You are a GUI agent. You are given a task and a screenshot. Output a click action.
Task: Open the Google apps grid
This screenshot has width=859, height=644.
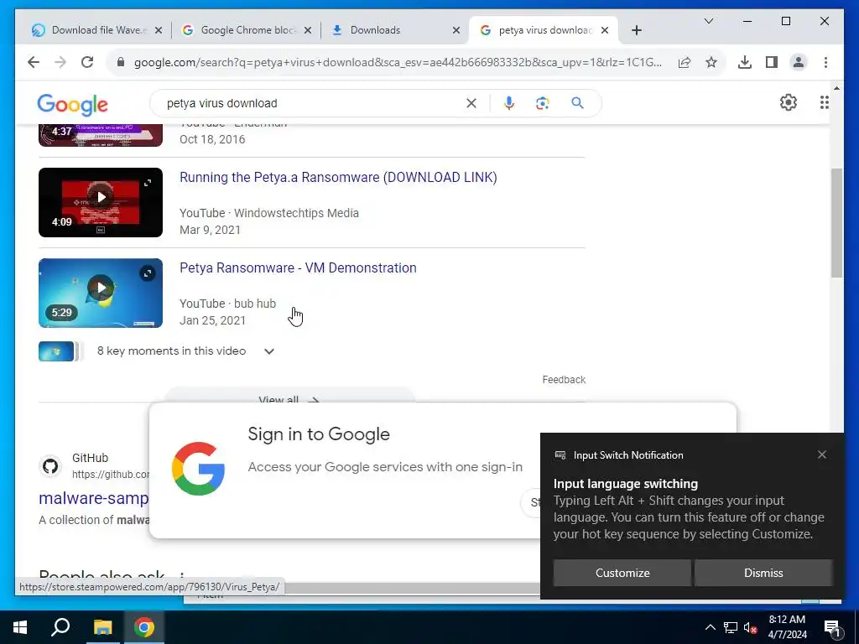tap(824, 102)
